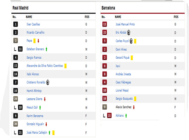
Task: Click jersey number 13 badge for Barcelona
Action: point(105,24)
